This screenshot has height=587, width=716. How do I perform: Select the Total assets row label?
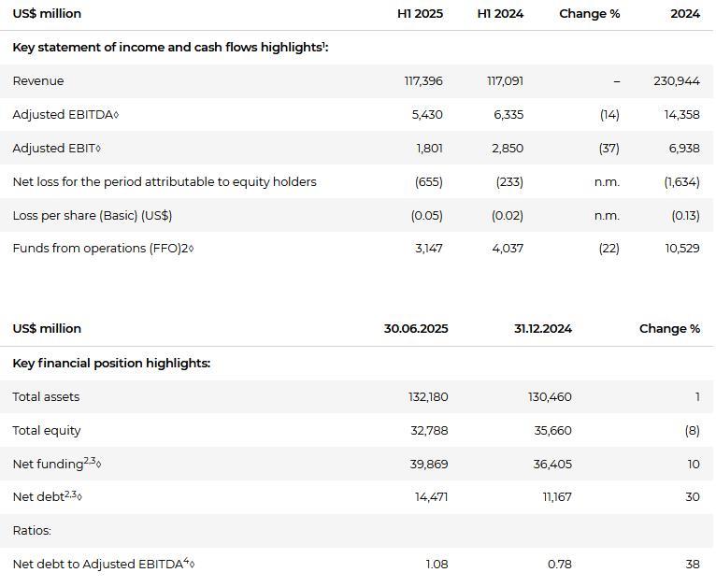click(46, 397)
